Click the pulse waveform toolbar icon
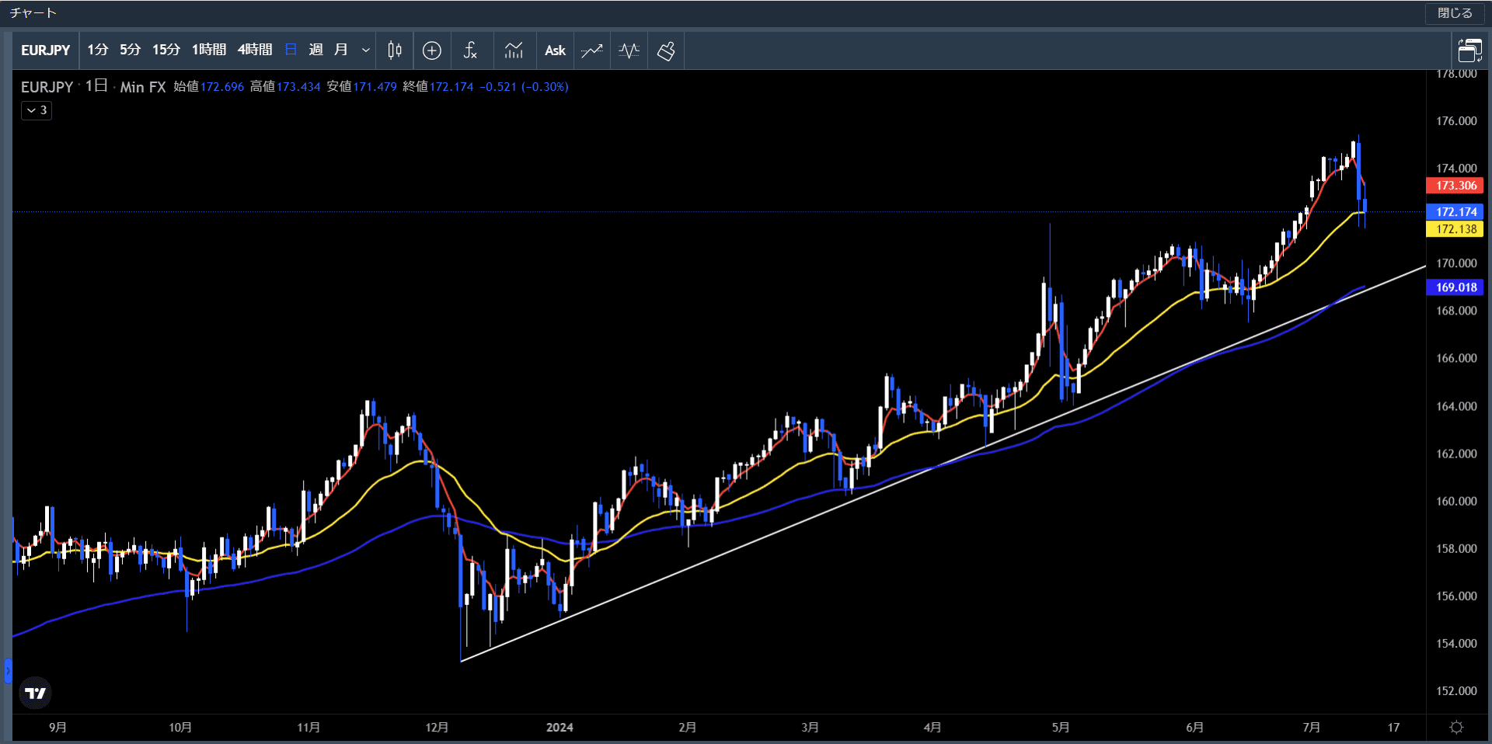This screenshot has width=1492, height=744. [x=629, y=50]
